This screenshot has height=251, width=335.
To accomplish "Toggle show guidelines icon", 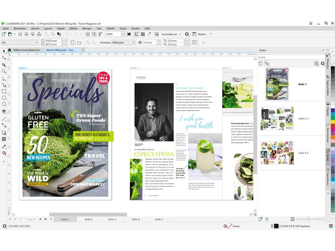I will [149, 34].
